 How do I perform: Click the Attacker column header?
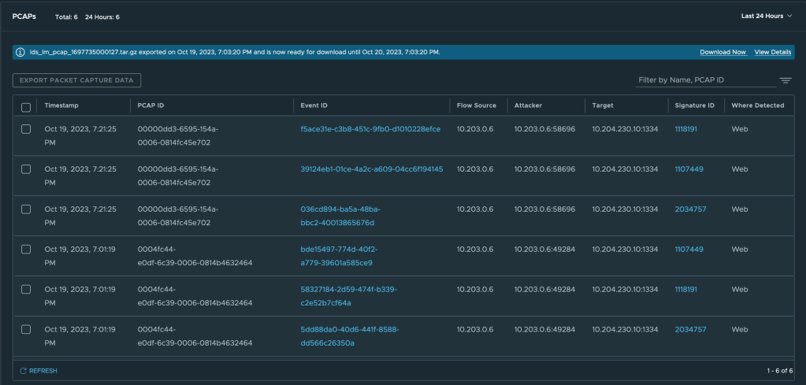528,106
